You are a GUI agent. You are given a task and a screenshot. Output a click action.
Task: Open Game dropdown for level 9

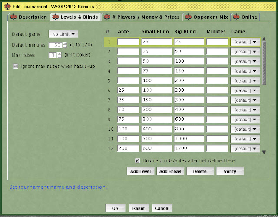point(245,120)
